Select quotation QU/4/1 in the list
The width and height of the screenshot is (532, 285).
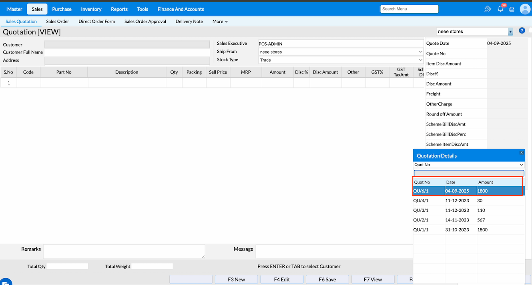(x=421, y=201)
